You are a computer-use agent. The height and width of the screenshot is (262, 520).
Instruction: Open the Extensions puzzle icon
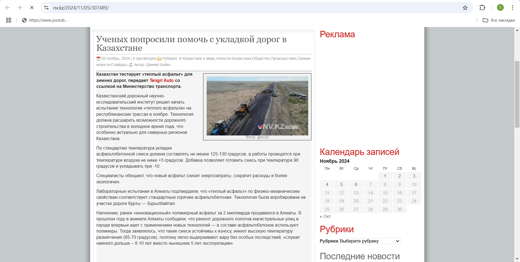point(482,8)
